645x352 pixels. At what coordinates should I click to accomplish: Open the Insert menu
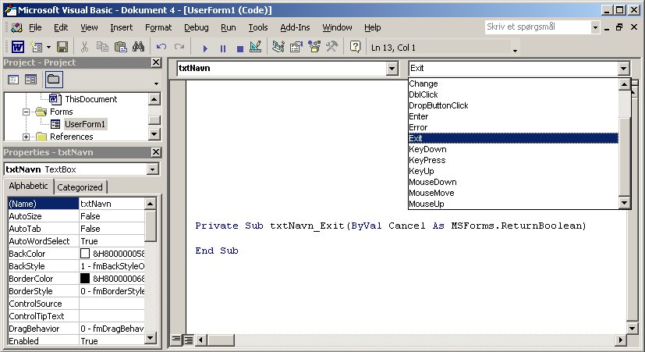coord(122,27)
